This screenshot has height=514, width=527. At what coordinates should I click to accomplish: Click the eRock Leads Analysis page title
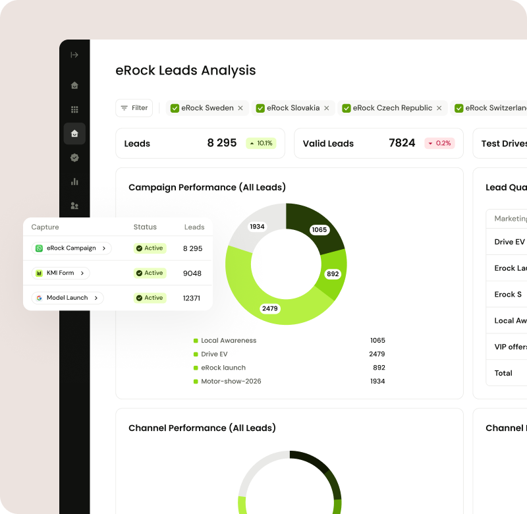(186, 71)
